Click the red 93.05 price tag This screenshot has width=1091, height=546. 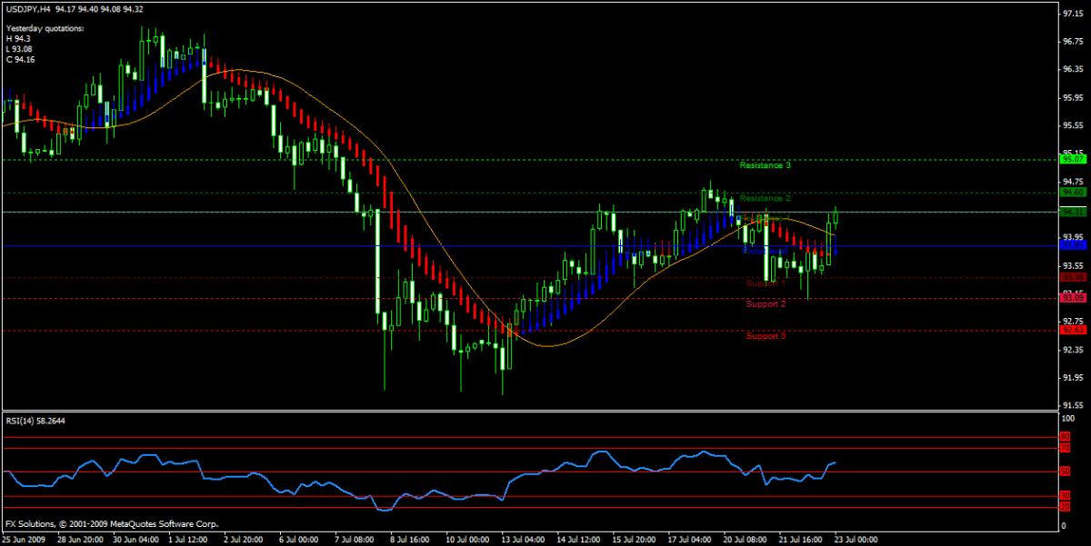click(x=1073, y=298)
